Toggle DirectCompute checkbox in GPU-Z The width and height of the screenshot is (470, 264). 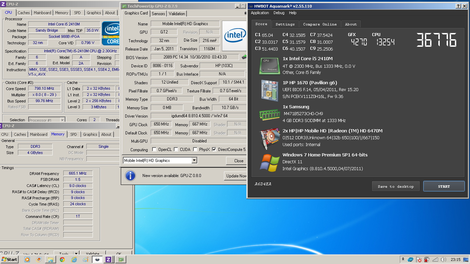214,150
